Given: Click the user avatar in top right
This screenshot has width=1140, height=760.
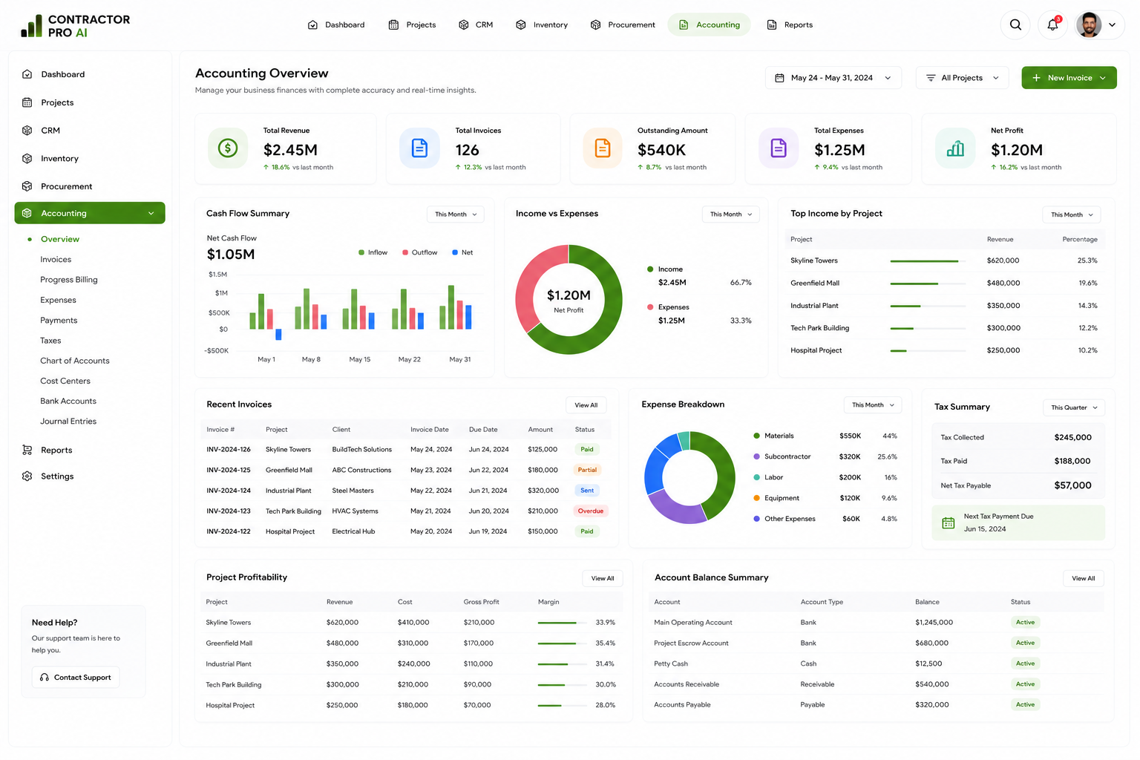Looking at the screenshot, I should pos(1089,24).
